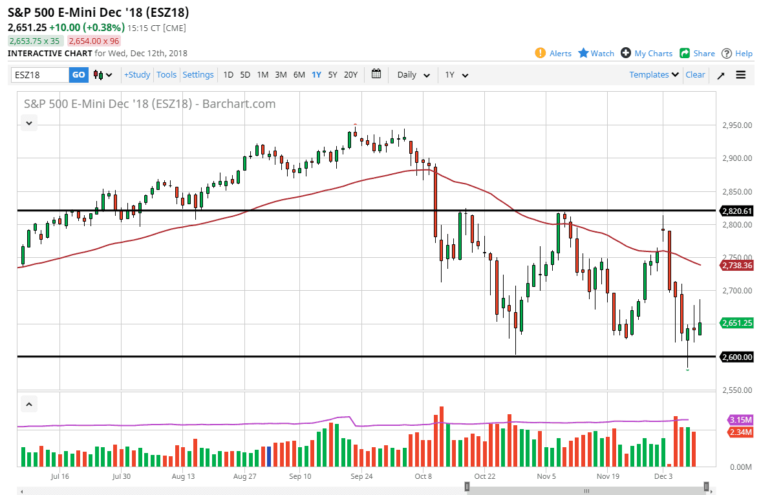761x495 pixels.
Task: Open the Alerts panel via its icon
Action: coord(542,53)
